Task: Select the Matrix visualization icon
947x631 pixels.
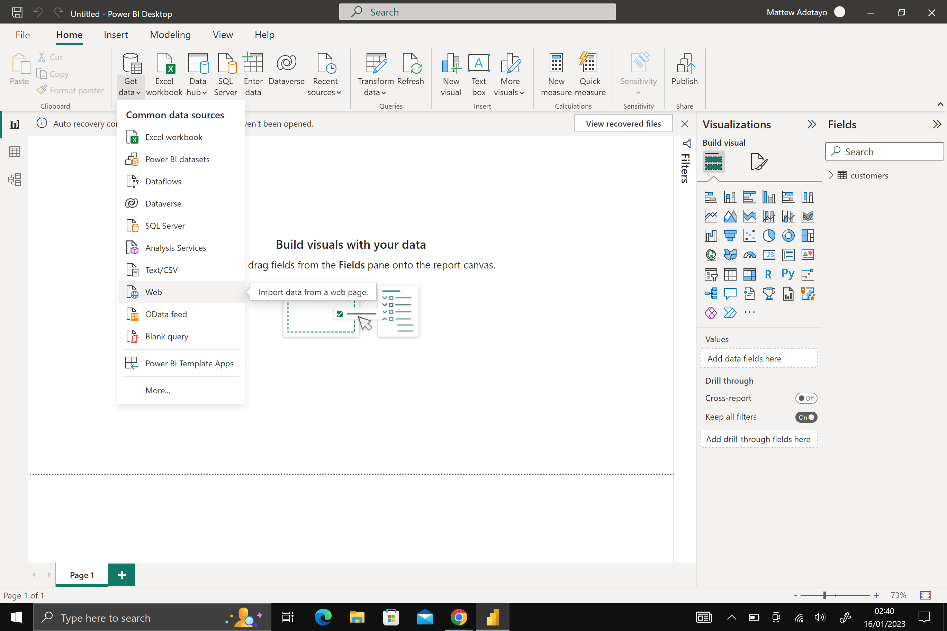Action: (x=749, y=274)
